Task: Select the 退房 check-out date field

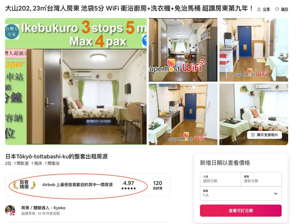Action: coord(261,179)
